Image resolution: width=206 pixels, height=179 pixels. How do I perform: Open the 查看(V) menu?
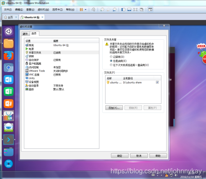point(30,10)
